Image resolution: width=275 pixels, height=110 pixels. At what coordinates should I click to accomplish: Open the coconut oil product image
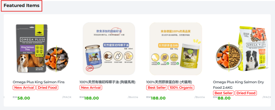[x=109, y=49]
